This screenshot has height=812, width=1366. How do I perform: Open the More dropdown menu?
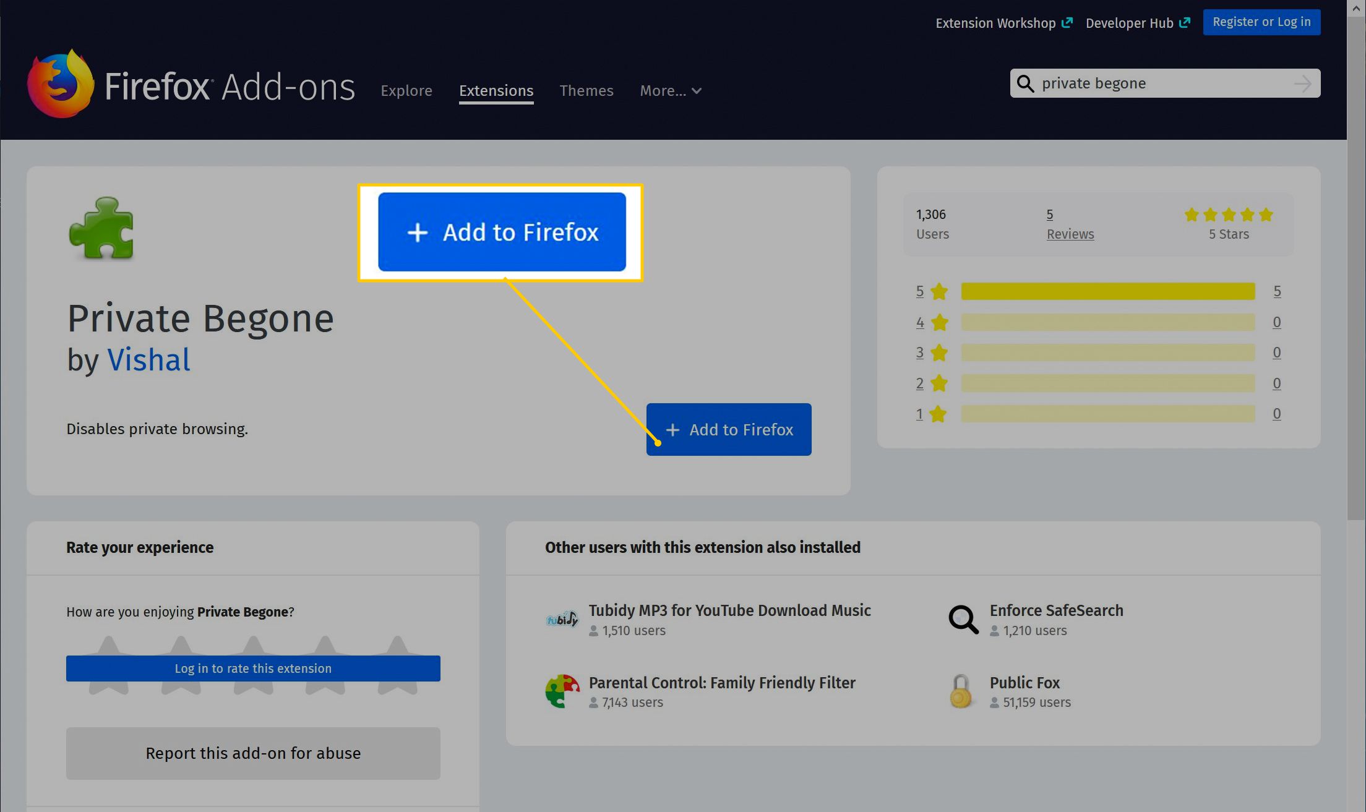click(x=669, y=90)
